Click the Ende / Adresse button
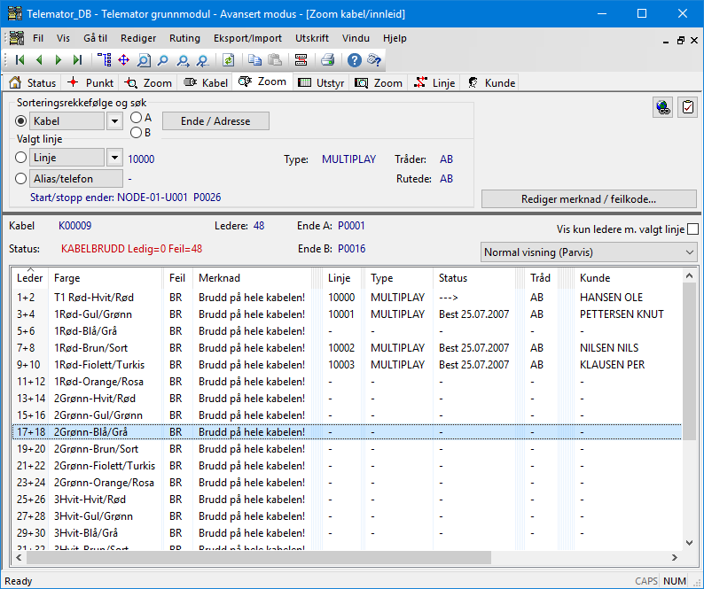Image resolution: width=704 pixels, height=589 pixels. 215,121
